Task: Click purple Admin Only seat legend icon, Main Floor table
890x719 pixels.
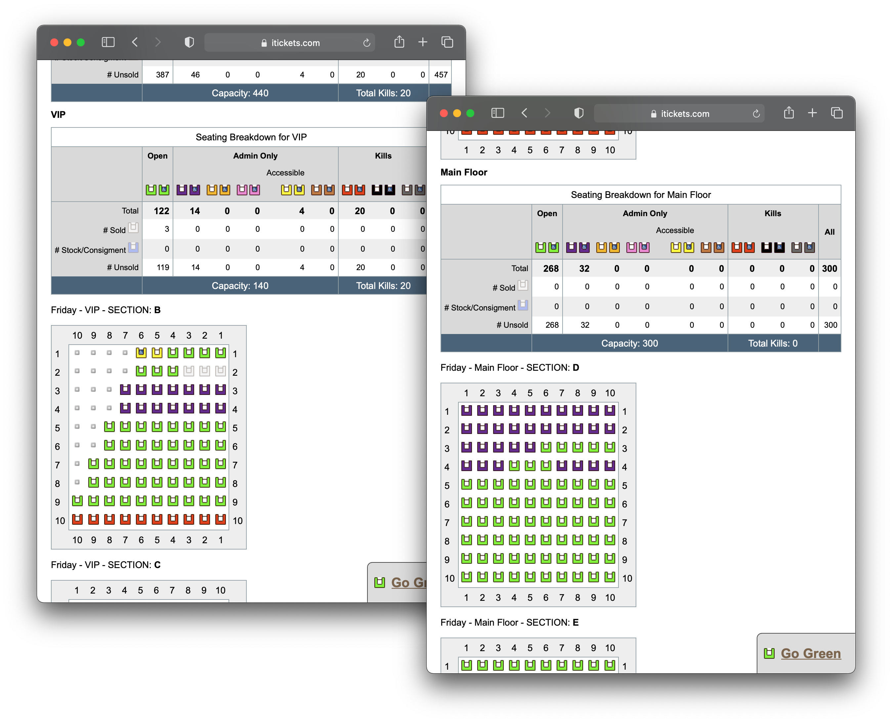Action: click(571, 248)
